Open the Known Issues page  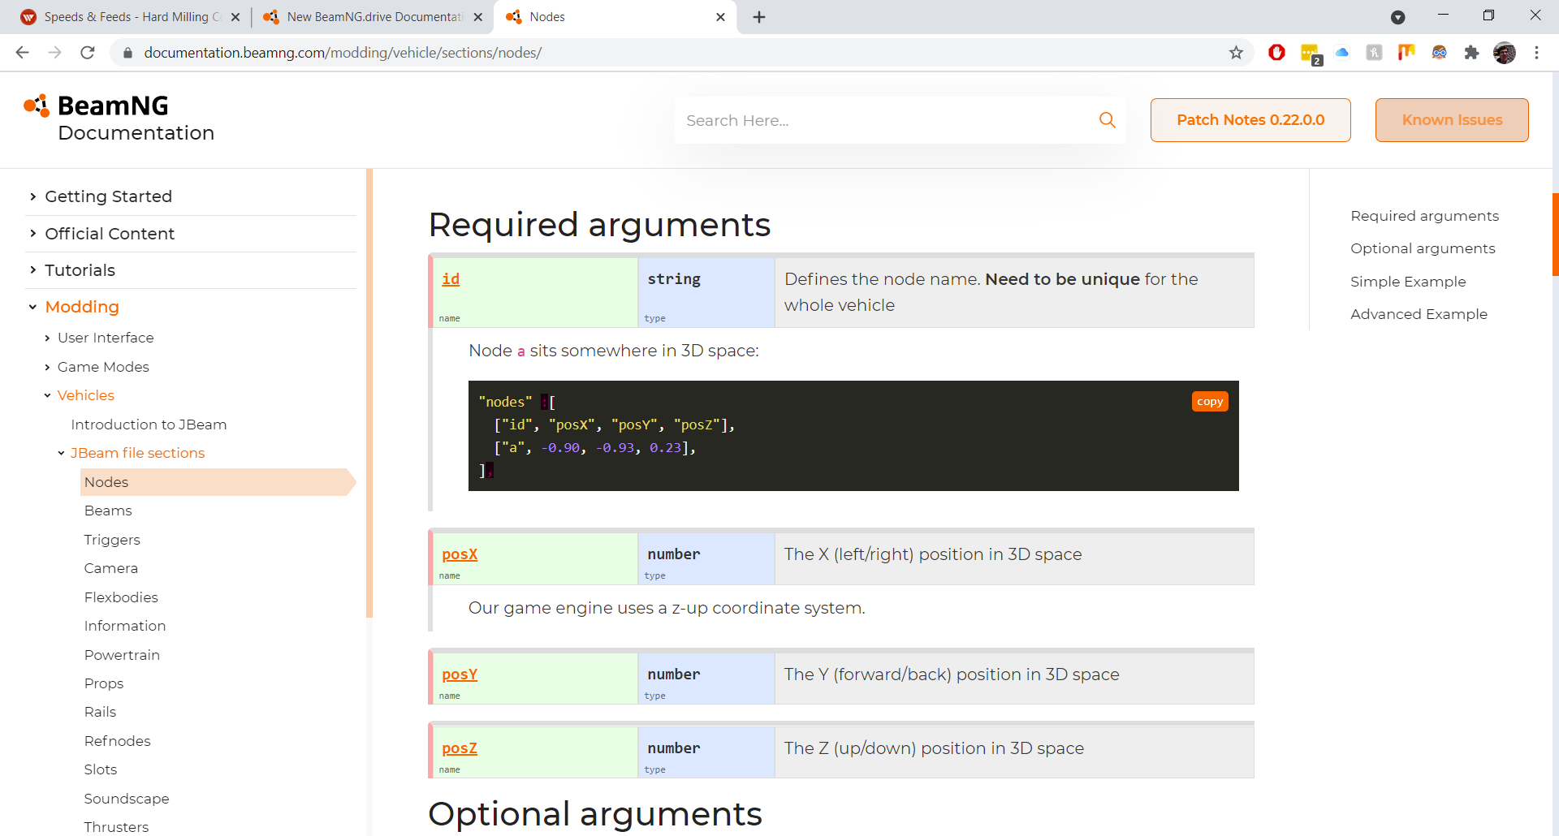tap(1452, 120)
